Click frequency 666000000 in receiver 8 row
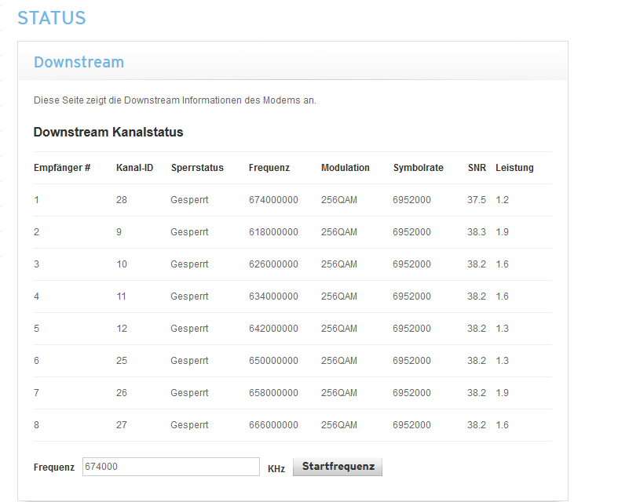Viewport: 618px width, 502px height. click(273, 425)
